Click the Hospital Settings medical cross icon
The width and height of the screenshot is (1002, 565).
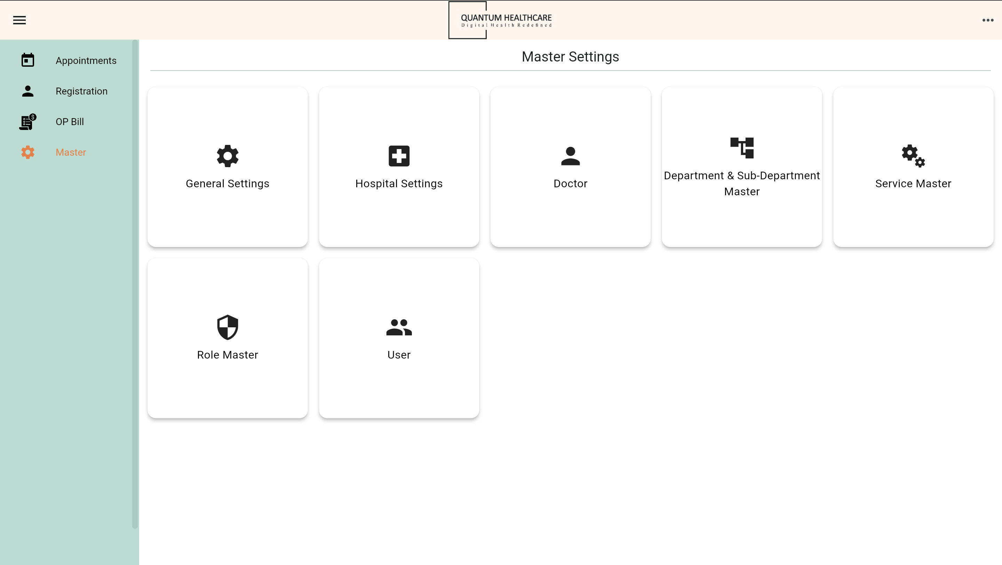click(x=399, y=156)
